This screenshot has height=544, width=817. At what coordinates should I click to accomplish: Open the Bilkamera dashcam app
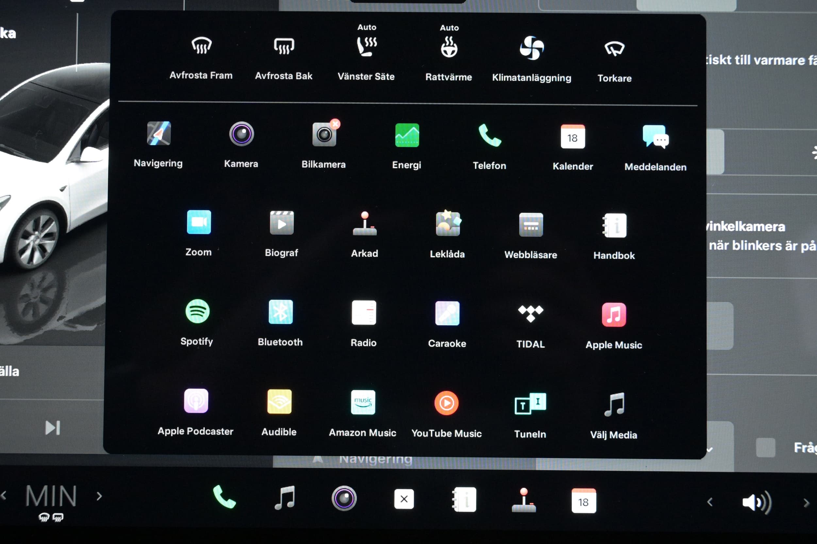pos(324,144)
